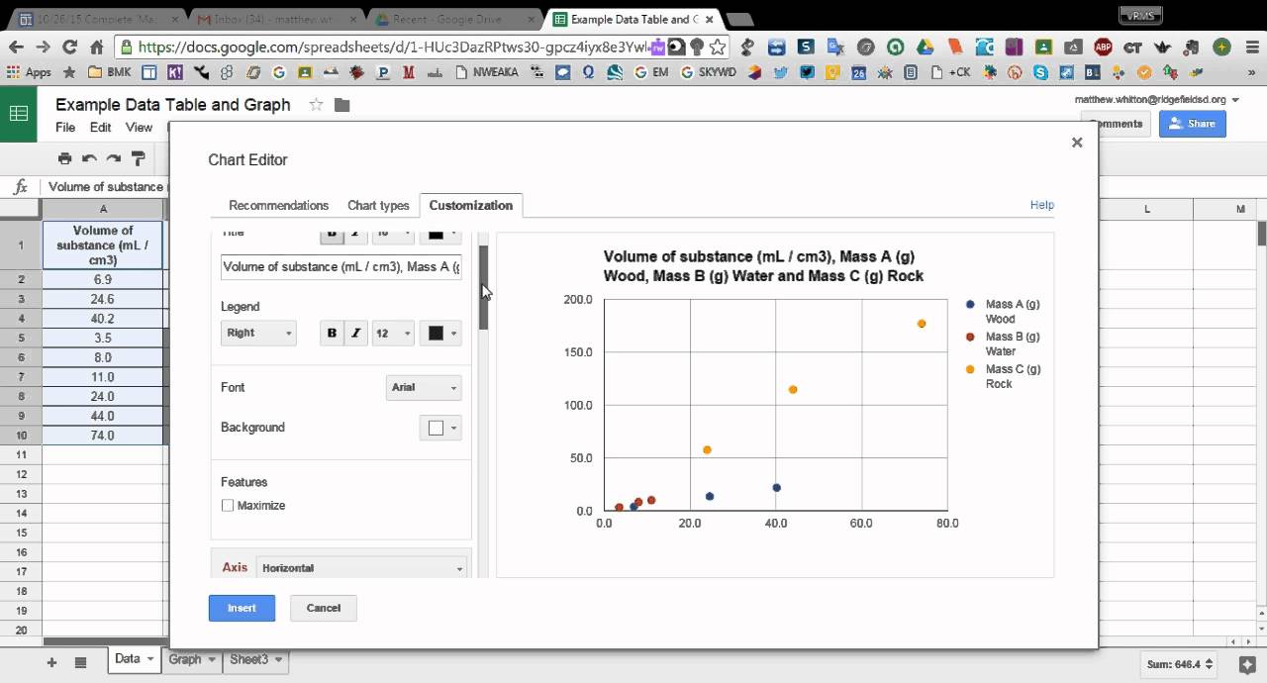Close the Chart Editor with the X
This screenshot has height=683, width=1267.
pyautogui.click(x=1077, y=143)
